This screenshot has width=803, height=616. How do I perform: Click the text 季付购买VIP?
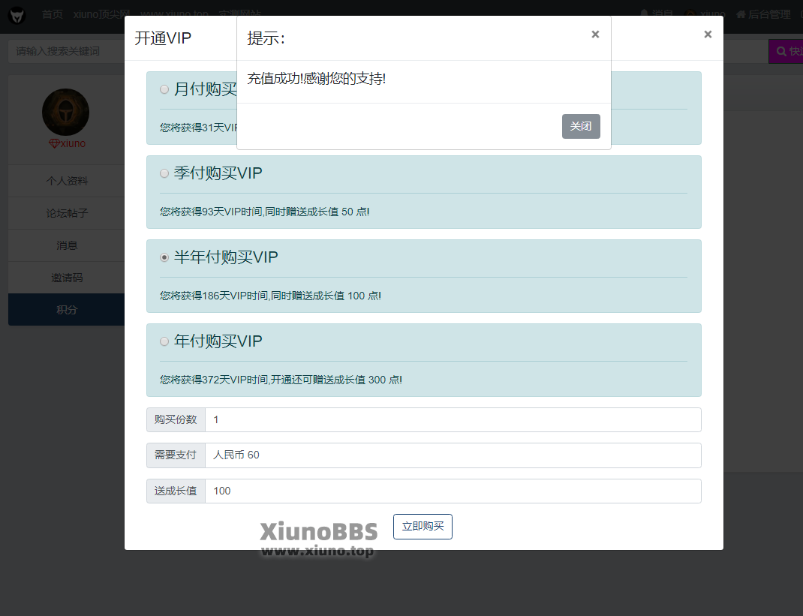click(218, 173)
